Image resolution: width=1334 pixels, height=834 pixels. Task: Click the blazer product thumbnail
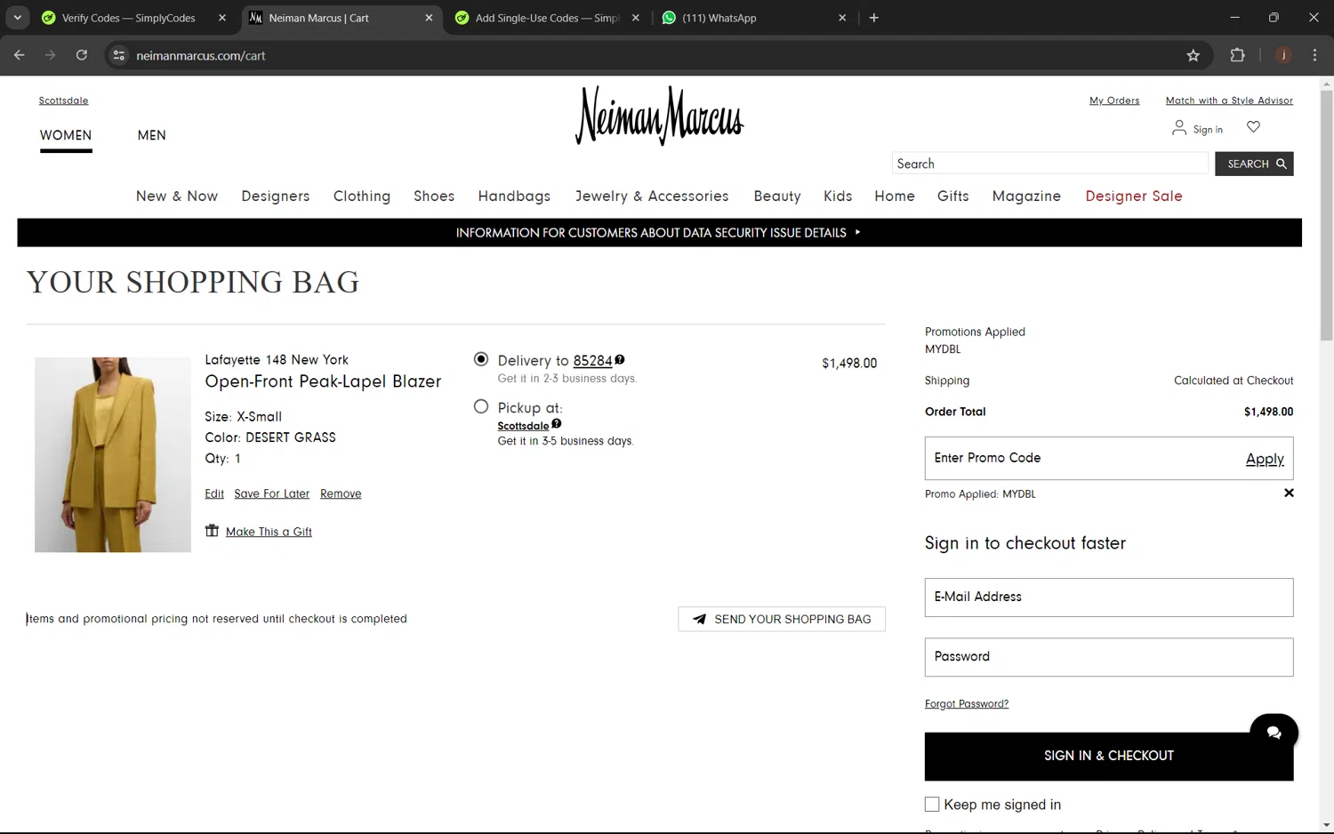(x=113, y=454)
